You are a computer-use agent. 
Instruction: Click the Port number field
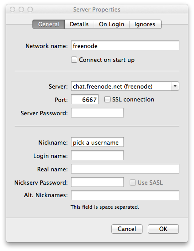(x=85, y=99)
